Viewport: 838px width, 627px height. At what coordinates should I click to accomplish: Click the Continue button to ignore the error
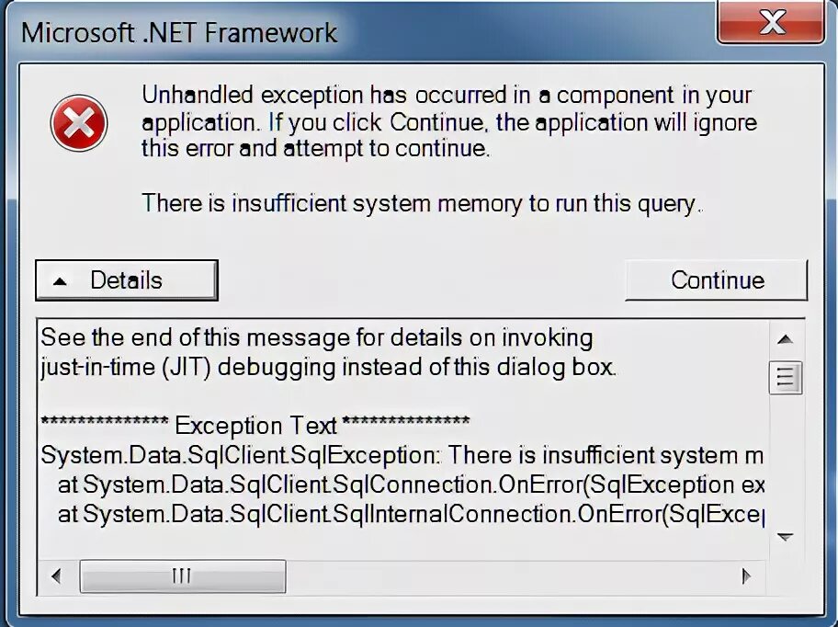tap(716, 280)
